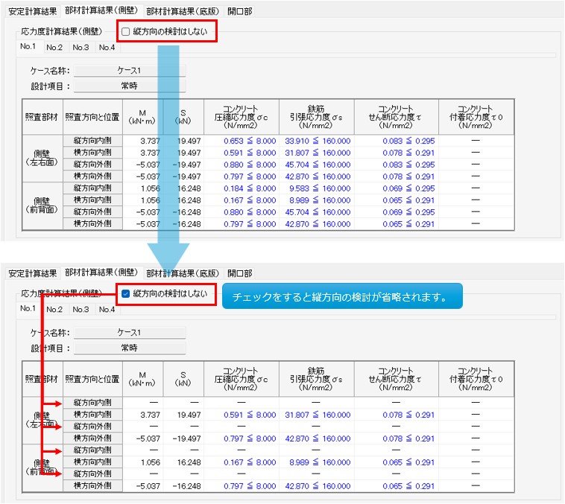This screenshot has width=565, height=504.
Task: Switch to 部材計算結果(底版) tab in upper panel
Action: click(x=183, y=11)
